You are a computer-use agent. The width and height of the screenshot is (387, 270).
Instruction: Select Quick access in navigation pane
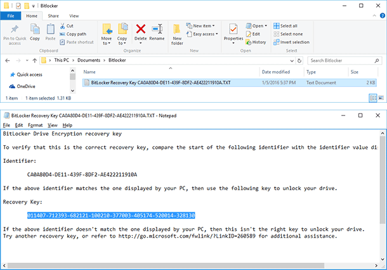pos(26,74)
